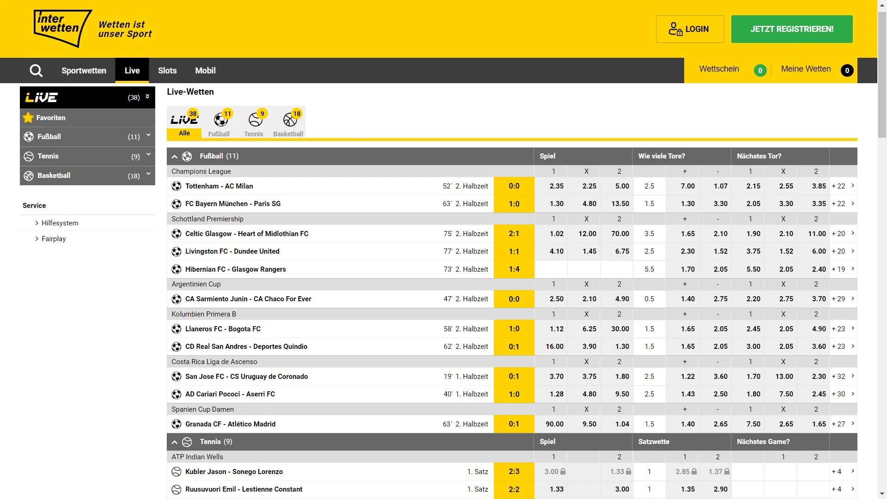This screenshot has width=887, height=499.
Task: Click ball icon beside Llaneros FC - Bogota FC
Action: 176,329
